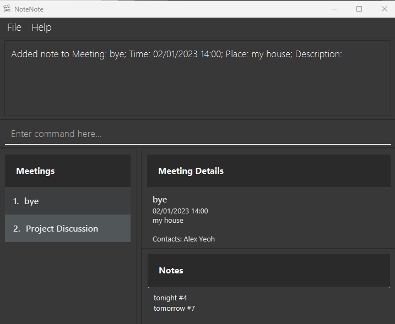Click the 'Added note to Meeting' result message
Viewport: 395px width, 324px height.
click(176, 54)
